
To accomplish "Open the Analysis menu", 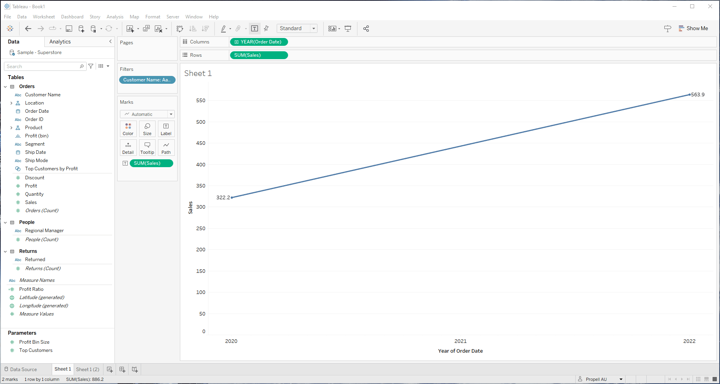I will 115,17.
